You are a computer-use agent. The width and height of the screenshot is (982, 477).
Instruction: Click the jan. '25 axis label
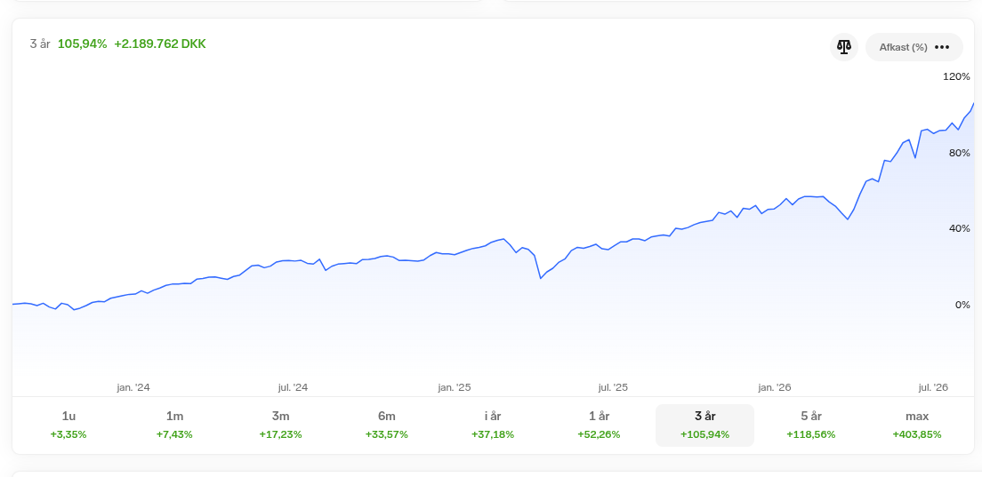coord(454,387)
